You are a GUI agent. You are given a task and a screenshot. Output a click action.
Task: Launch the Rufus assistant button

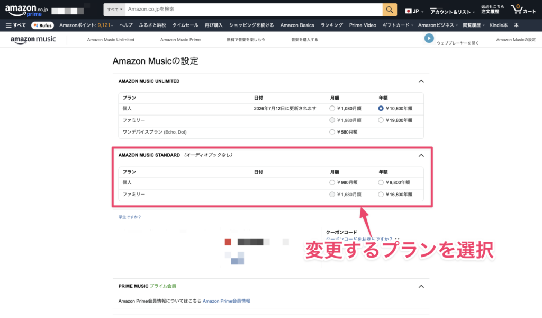point(43,25)
